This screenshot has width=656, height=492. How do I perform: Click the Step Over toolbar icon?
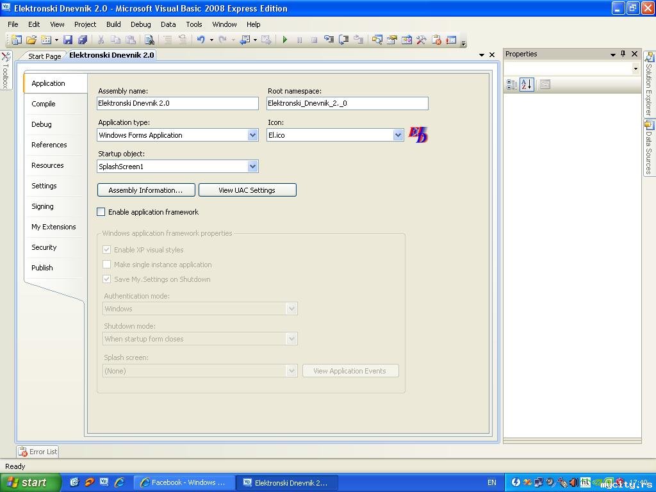point(343,40)
